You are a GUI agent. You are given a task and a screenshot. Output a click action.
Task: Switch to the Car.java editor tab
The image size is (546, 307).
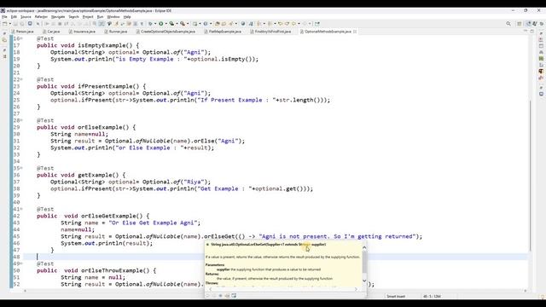[x=51, y=32]
